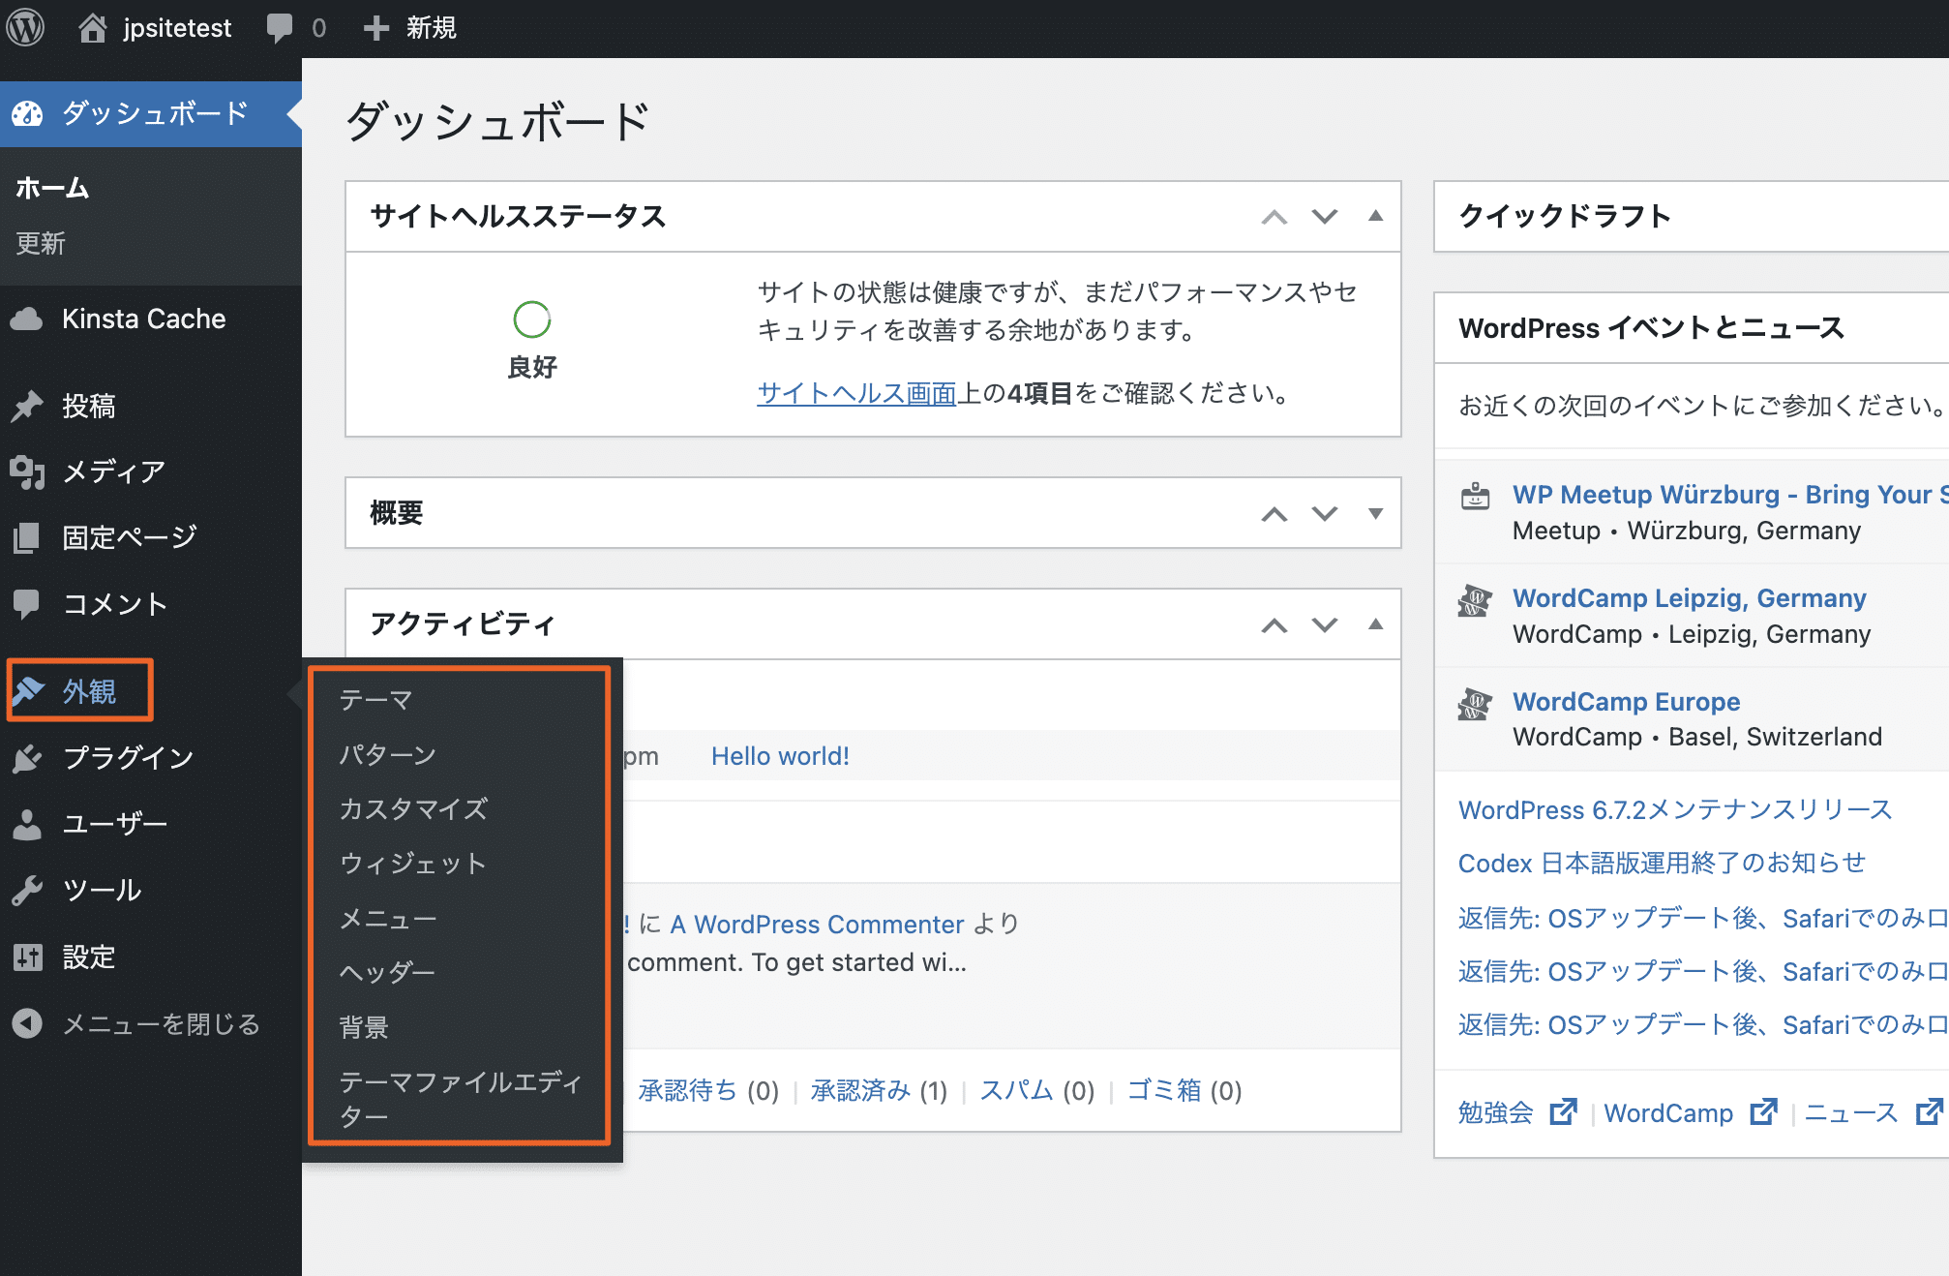Open the サイトヘルス画面 link

click(x=856, y=393)
